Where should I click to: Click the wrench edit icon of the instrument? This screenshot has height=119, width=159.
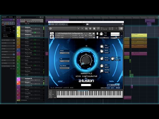[x=52, y=33]
